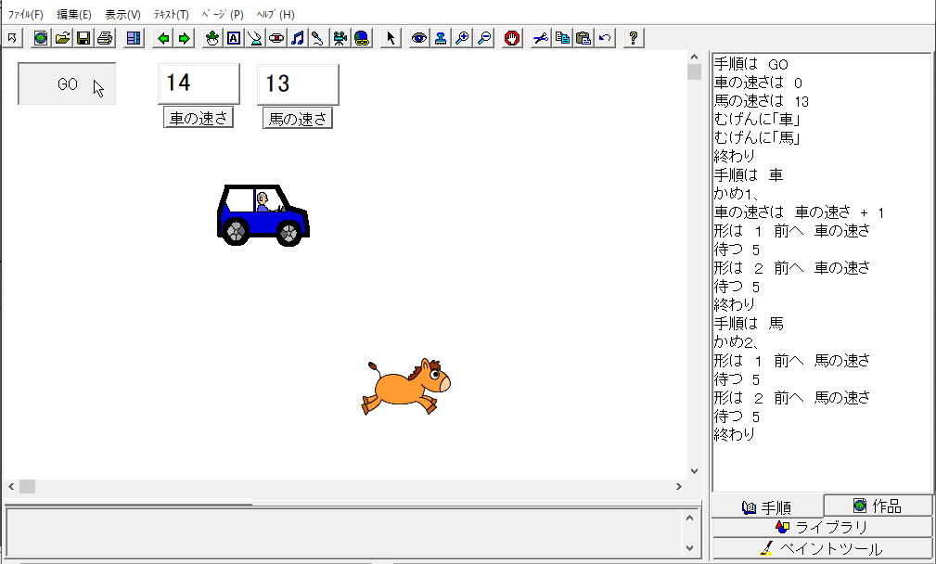Open the ファイル(F) menu

(25, 15)
